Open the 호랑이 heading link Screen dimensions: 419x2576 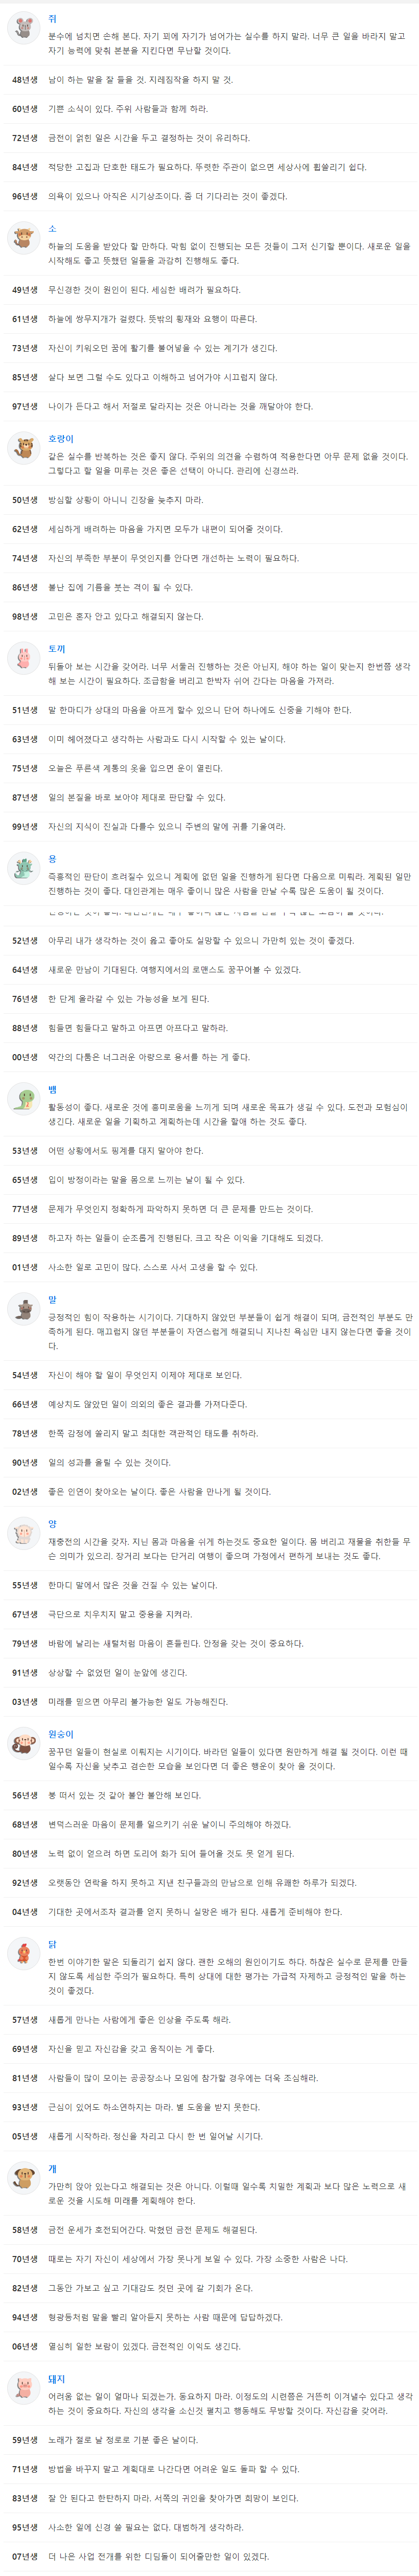click(61, 439)
